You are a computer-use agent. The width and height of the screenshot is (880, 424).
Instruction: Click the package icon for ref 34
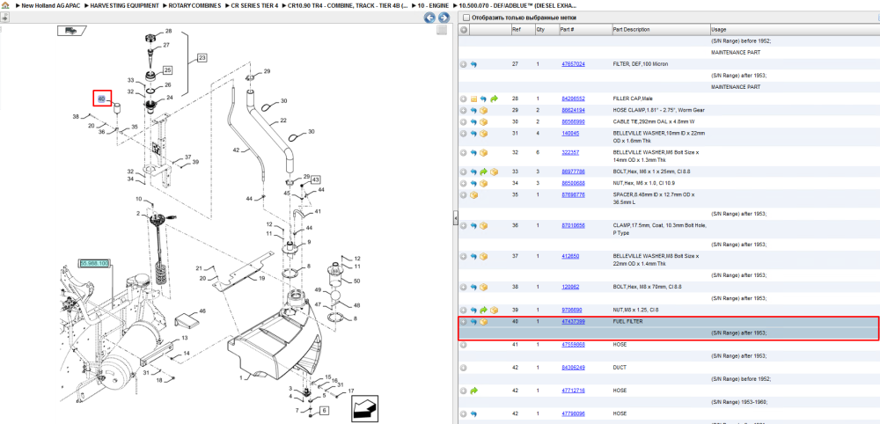coord(484,183)
